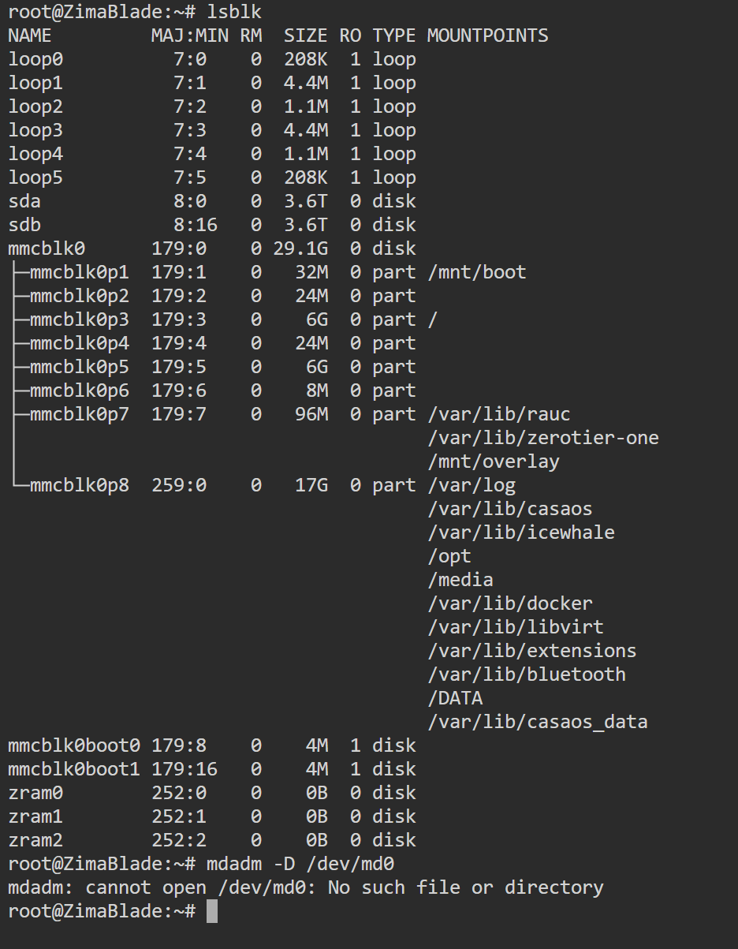This screenshot has width=738, height=949.
Task: Click the /var/lib/zerotier-one mount path
Action: click(542, 438)
